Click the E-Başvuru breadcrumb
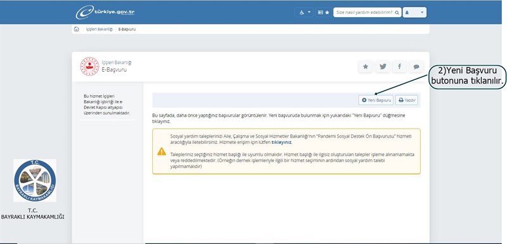 pos(127,29)
